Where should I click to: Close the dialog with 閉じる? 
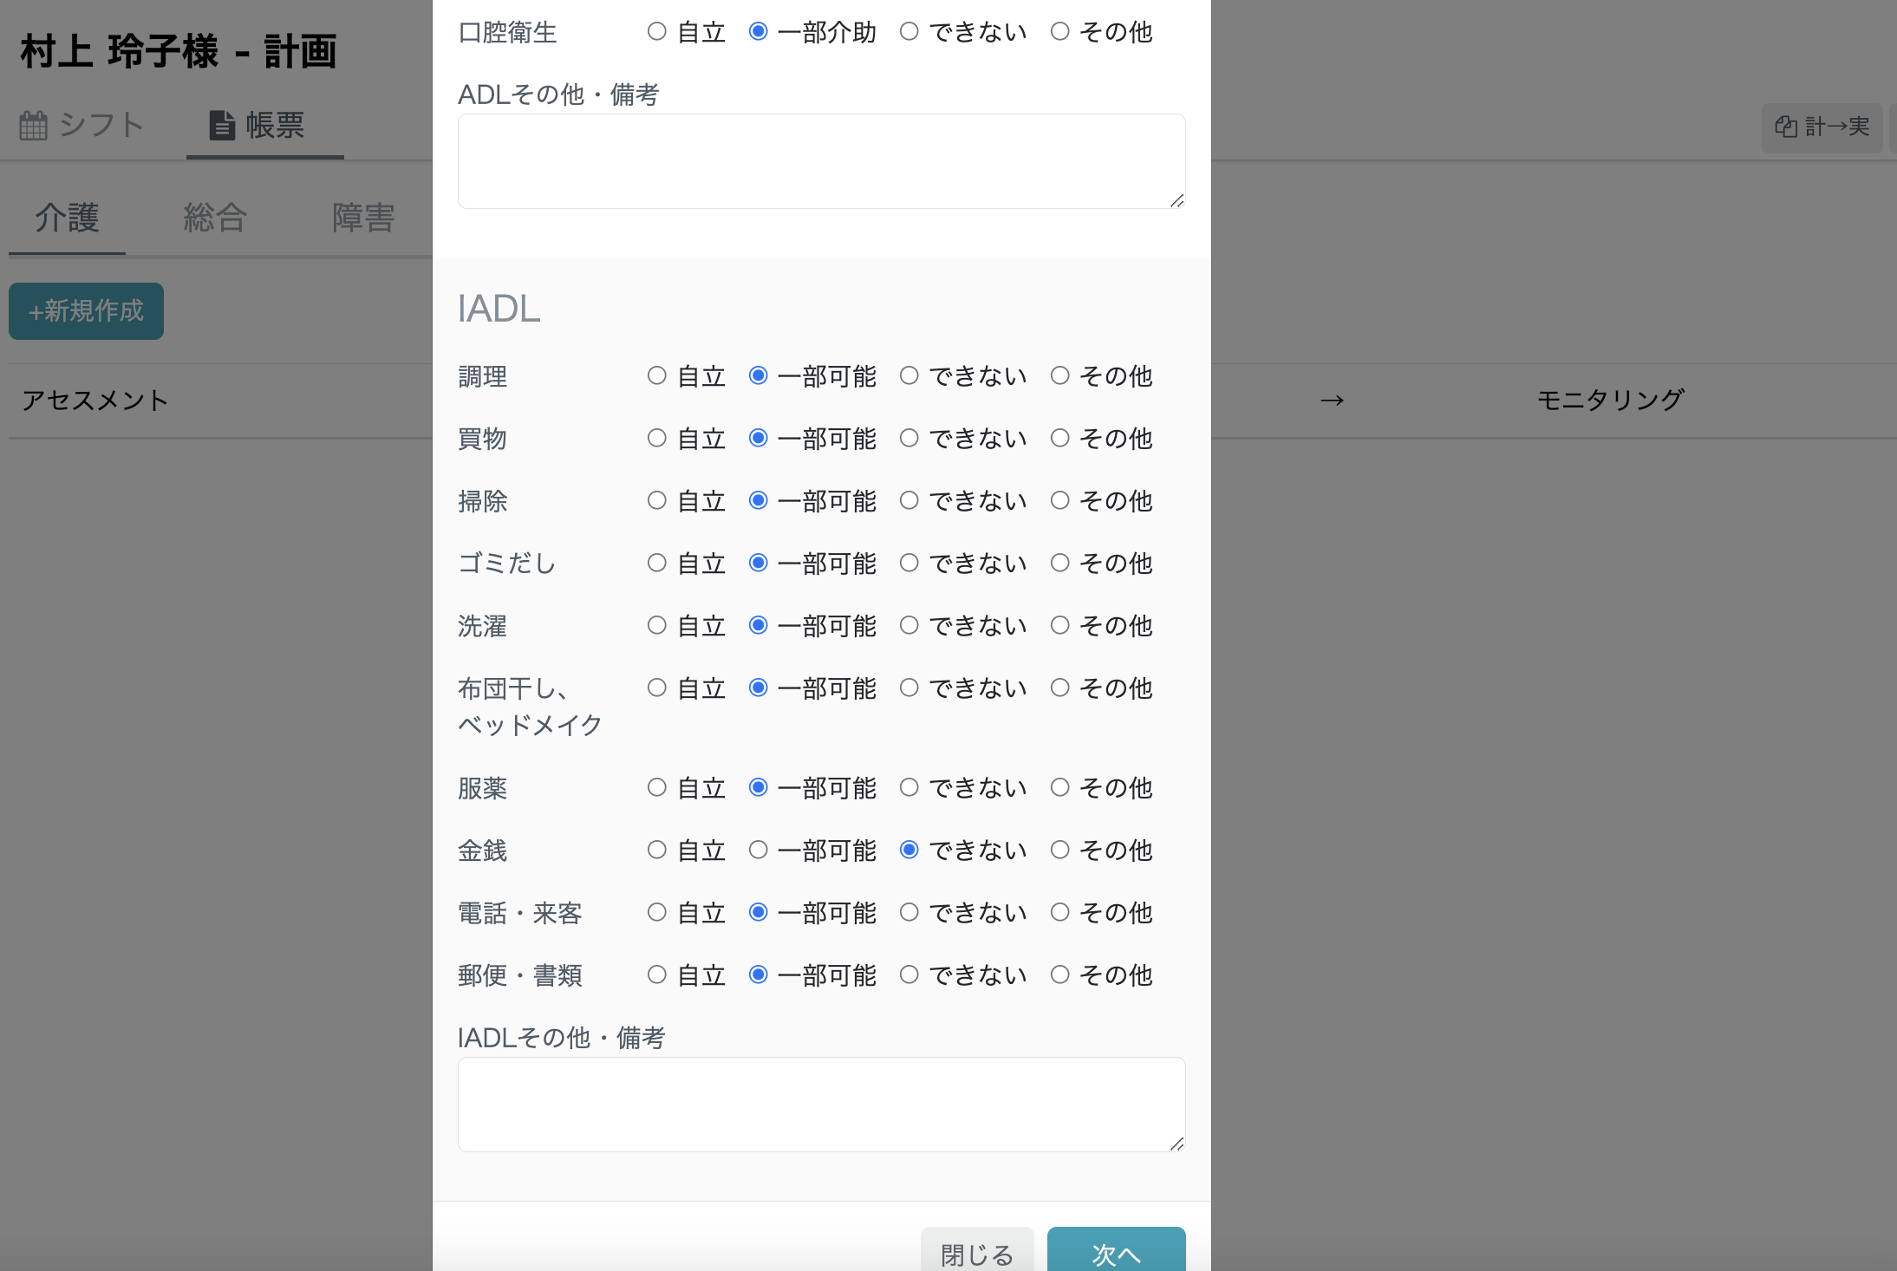click(975, 1254)
